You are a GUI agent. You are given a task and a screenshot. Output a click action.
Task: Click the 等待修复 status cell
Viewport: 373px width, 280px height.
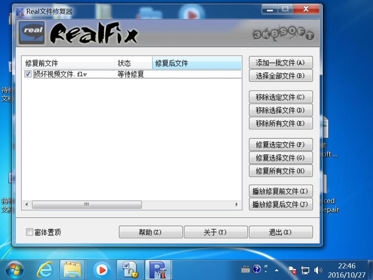[131, 74]
